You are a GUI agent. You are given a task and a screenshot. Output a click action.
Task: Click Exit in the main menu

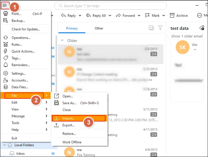(x=26, y=138)
